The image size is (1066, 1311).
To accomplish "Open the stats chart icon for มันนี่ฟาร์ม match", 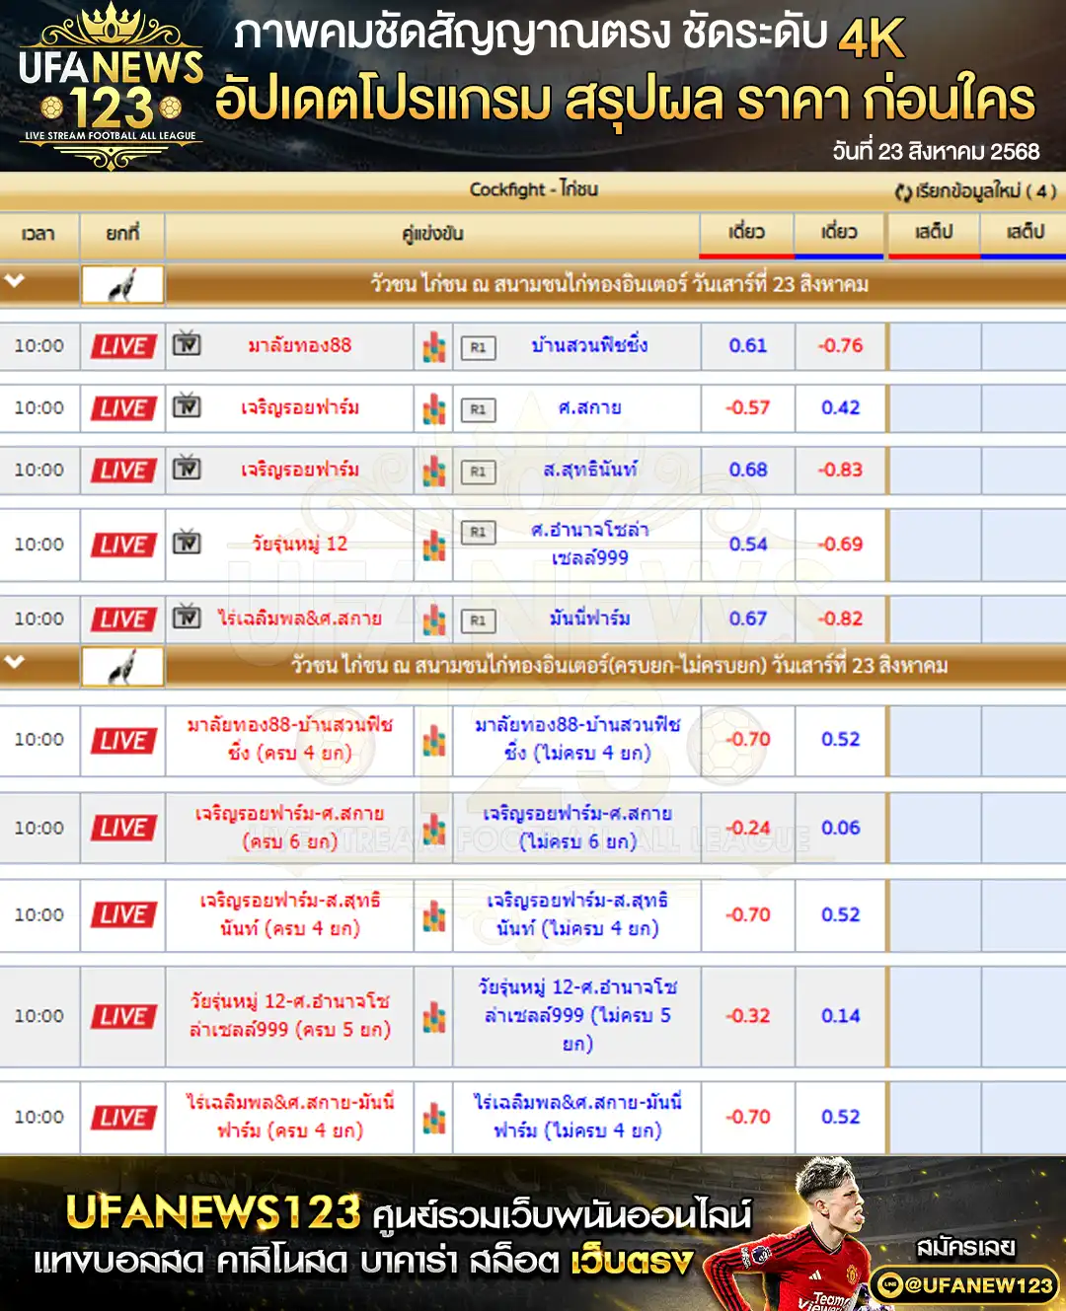I will click(434, 619).
